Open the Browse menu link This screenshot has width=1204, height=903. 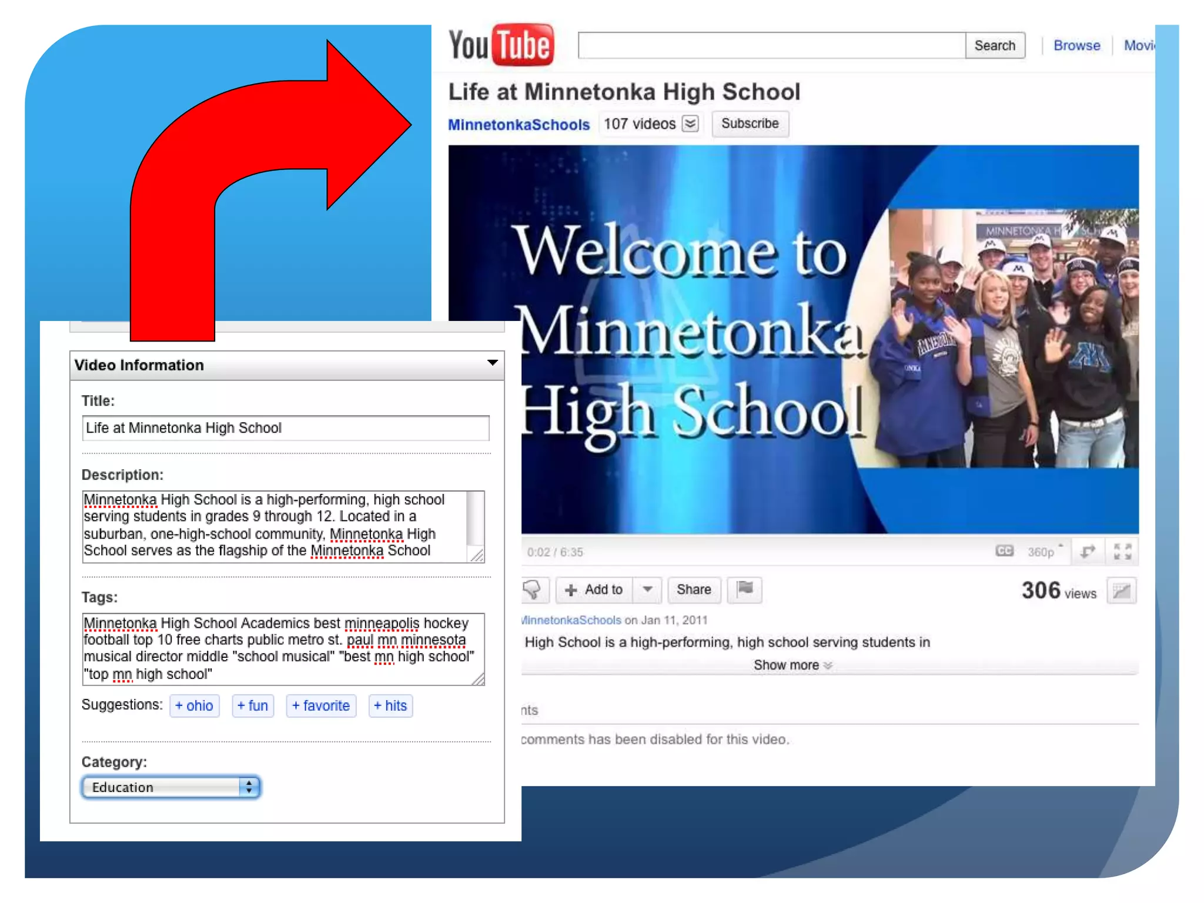(1076, 45)
